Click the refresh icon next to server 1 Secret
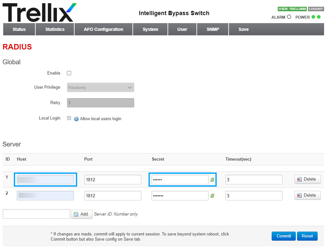The height and width of the screenshot is (248, 326). pyautogui.click(x=212, y=180)
